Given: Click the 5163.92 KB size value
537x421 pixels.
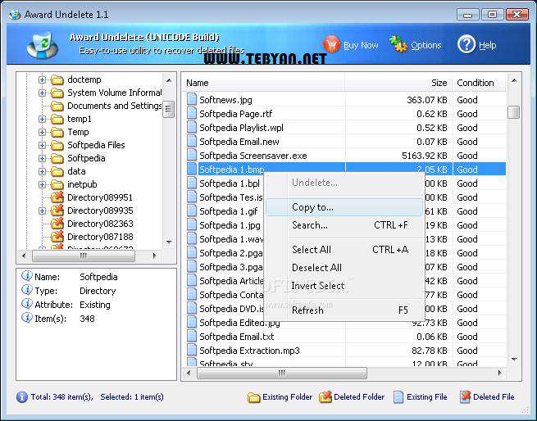Looking at the screenshot, I should coord(425,156).
